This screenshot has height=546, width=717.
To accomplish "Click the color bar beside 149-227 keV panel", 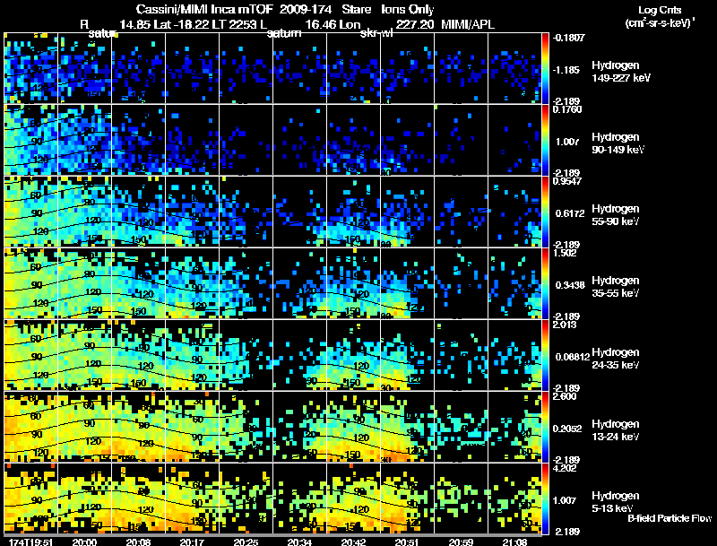I will coord(545,68).
